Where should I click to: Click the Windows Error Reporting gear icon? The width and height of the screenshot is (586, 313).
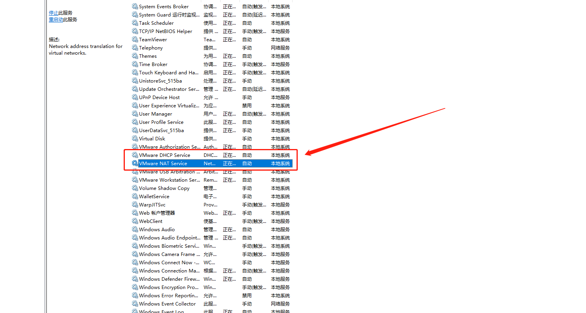pos(135,296)
